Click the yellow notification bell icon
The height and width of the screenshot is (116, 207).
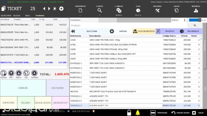point(138,113)
